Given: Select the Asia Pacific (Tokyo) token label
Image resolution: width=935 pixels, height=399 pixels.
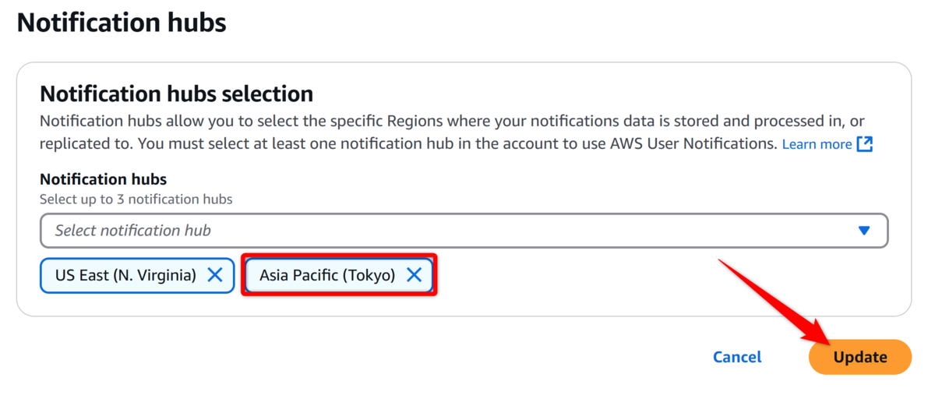Looking at the screenshot, I should [327, 275].
